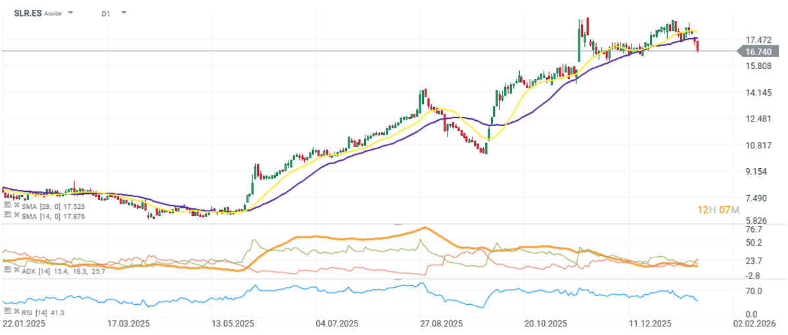
Task: Open settings icon for SMA 28 indicator
Action: [7, 206]
